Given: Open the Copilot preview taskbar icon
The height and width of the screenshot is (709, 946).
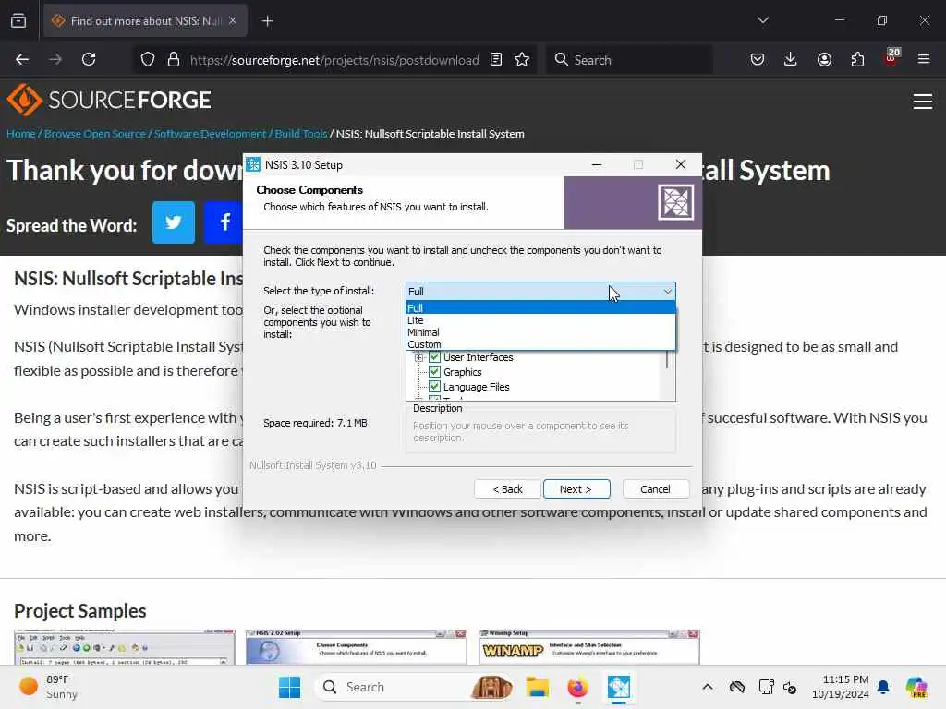Looking at the screenshot, I should [916, 687].
